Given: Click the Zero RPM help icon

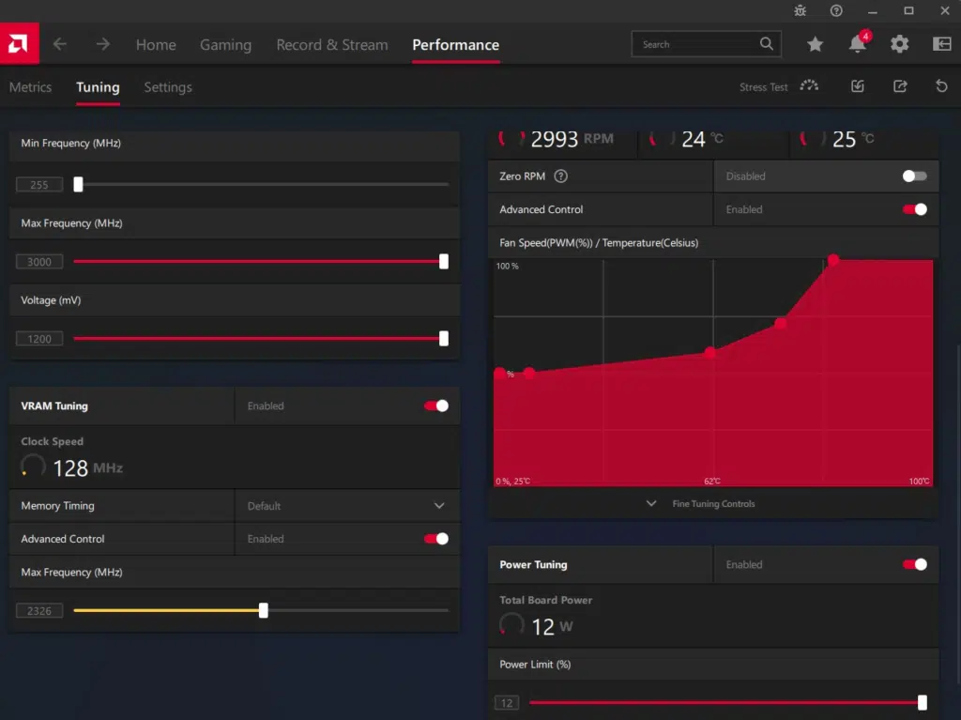Looking at the screenshot, I should 561,176.
